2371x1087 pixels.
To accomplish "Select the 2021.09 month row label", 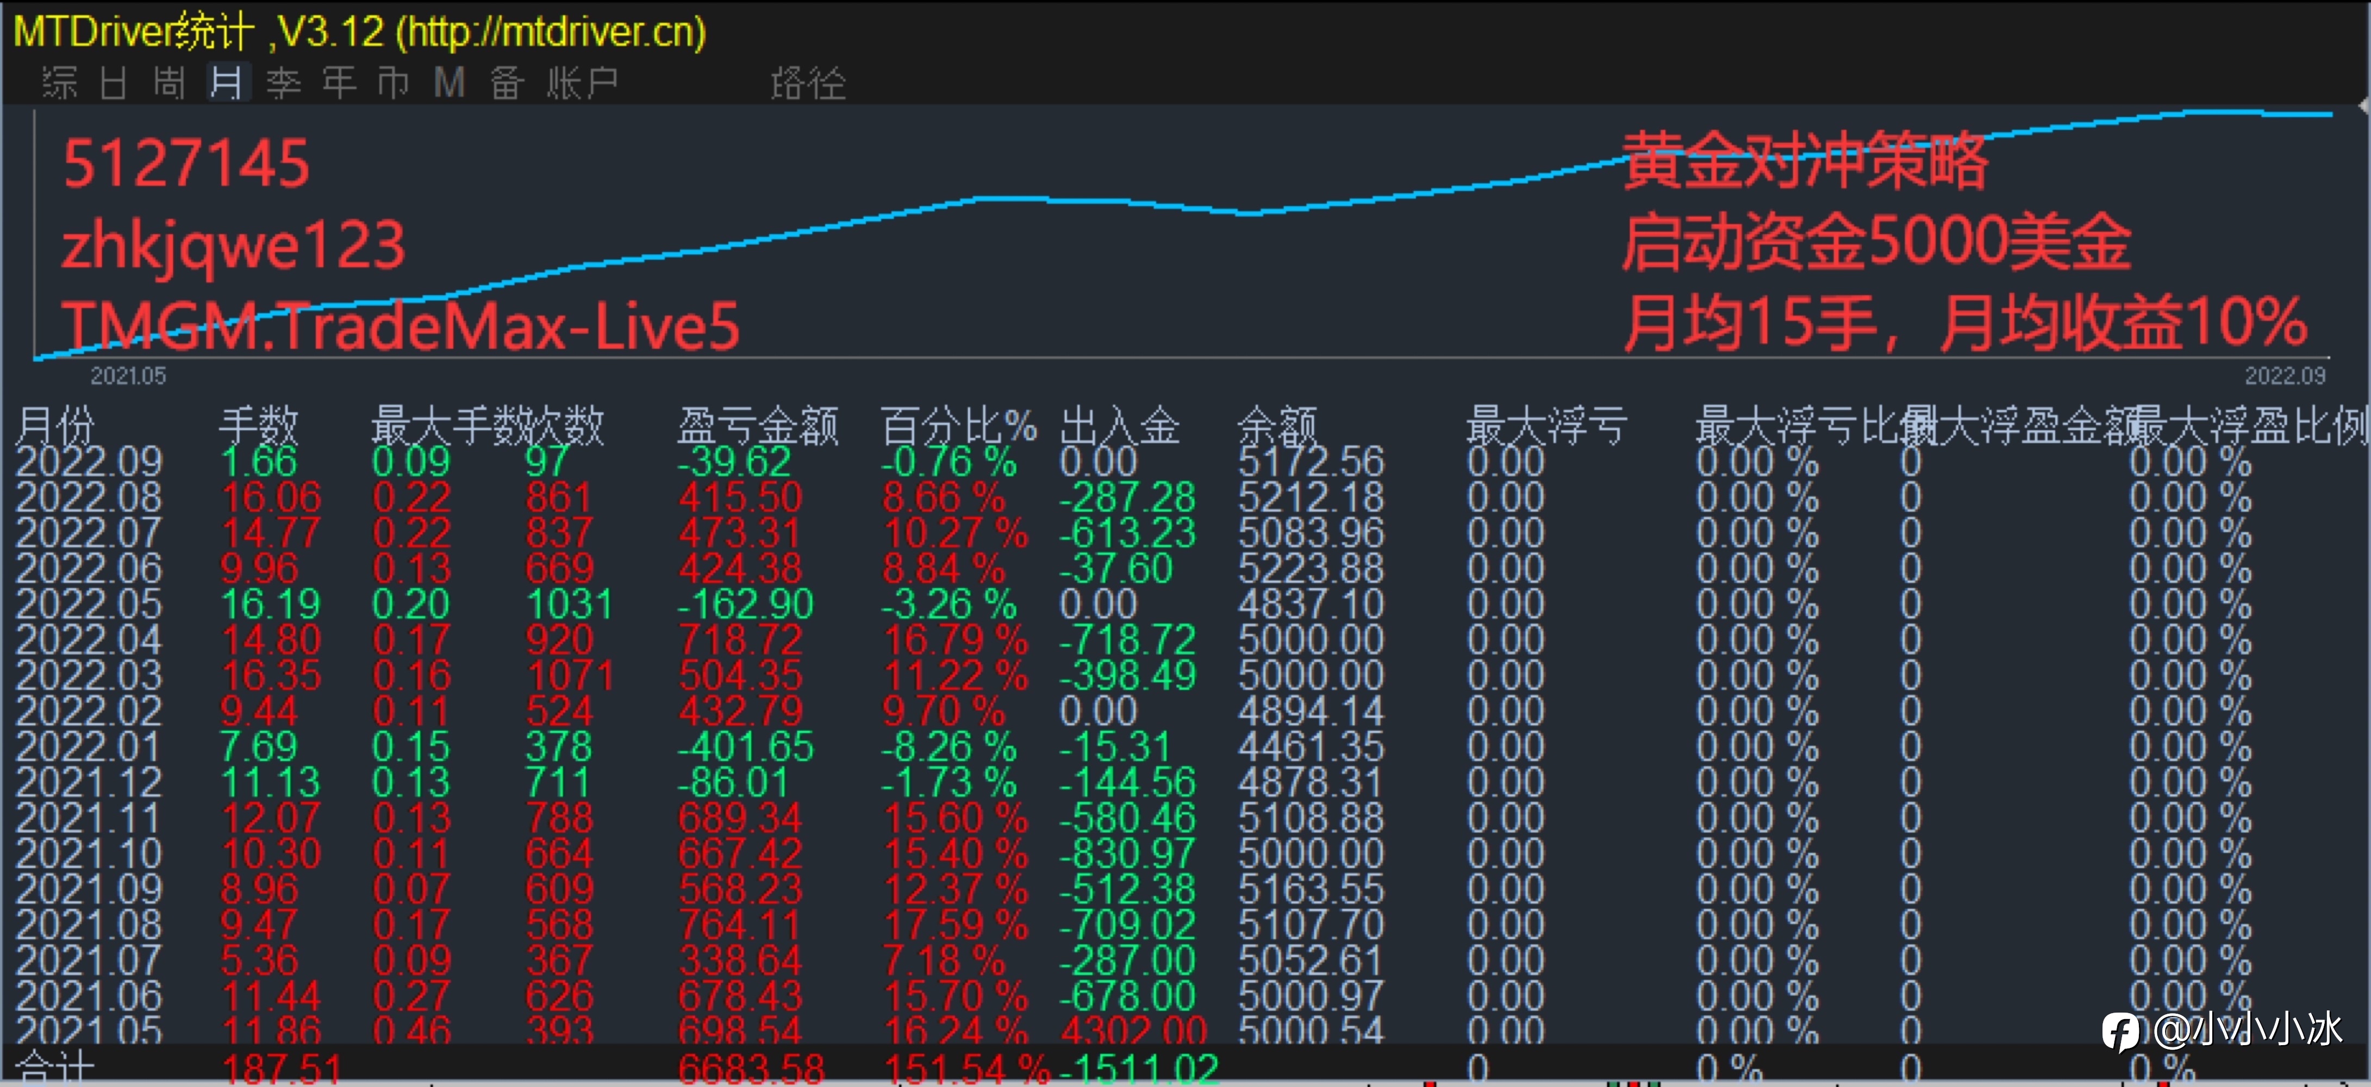I will coord(89,889).
